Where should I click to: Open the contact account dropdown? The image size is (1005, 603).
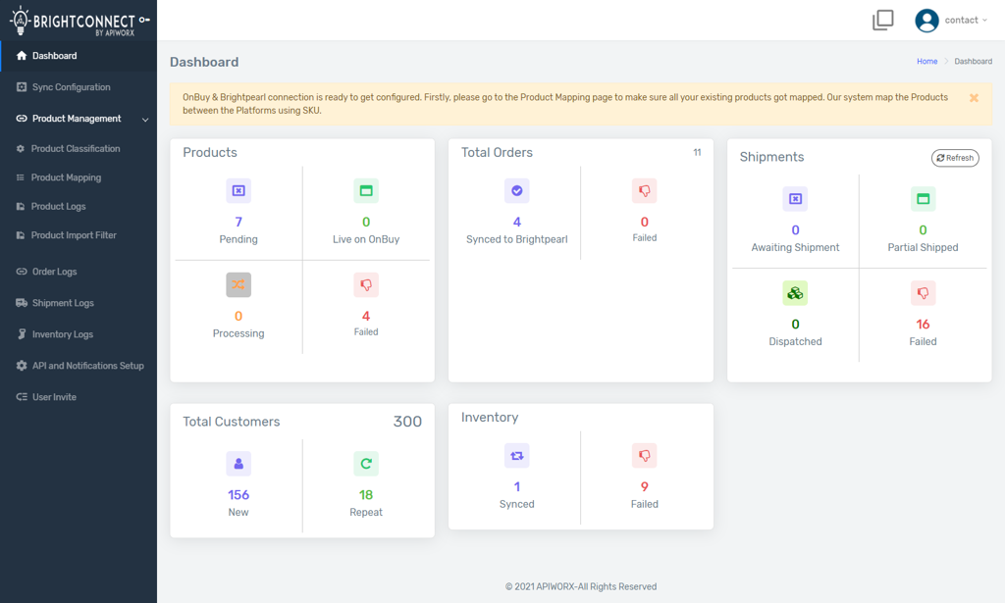tap(963, 20)
